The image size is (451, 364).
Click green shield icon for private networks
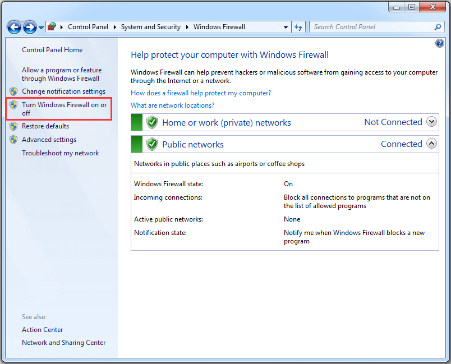[152, 122]
